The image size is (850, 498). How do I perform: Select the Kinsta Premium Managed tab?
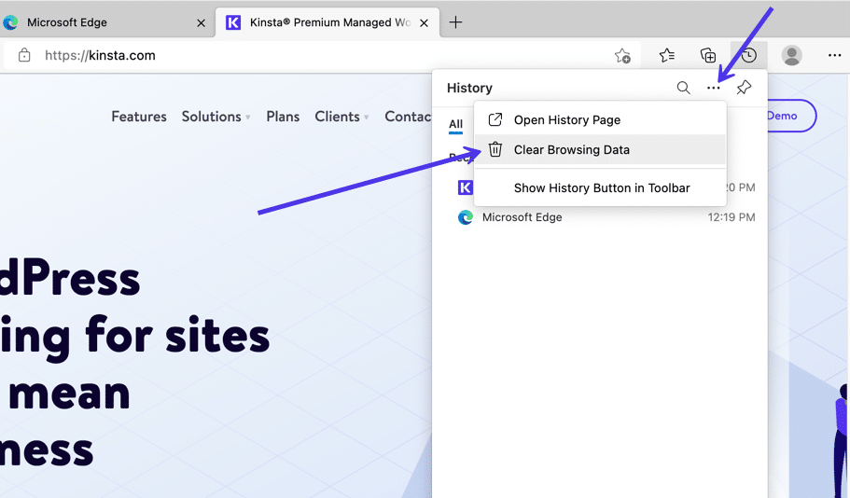[x=329, y=22]
